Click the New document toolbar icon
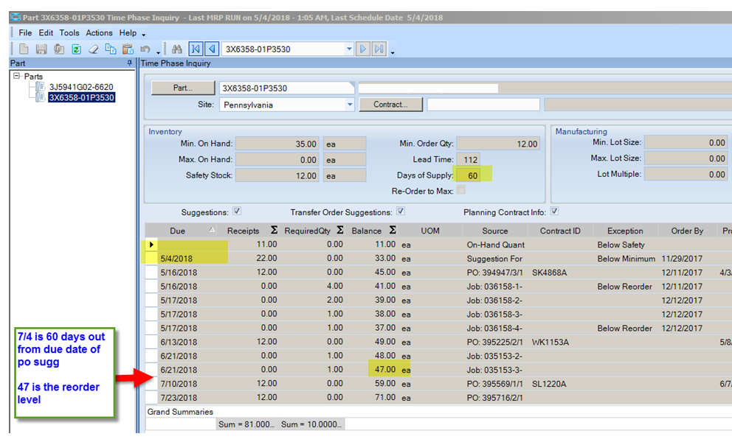The image size is (732, 442). (24, 49)
